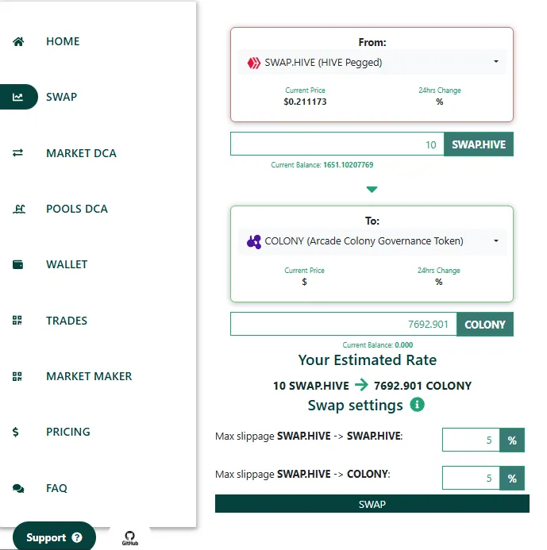Click the 'To:' heading label
This screenshot has width=547, height=550.
372,221
